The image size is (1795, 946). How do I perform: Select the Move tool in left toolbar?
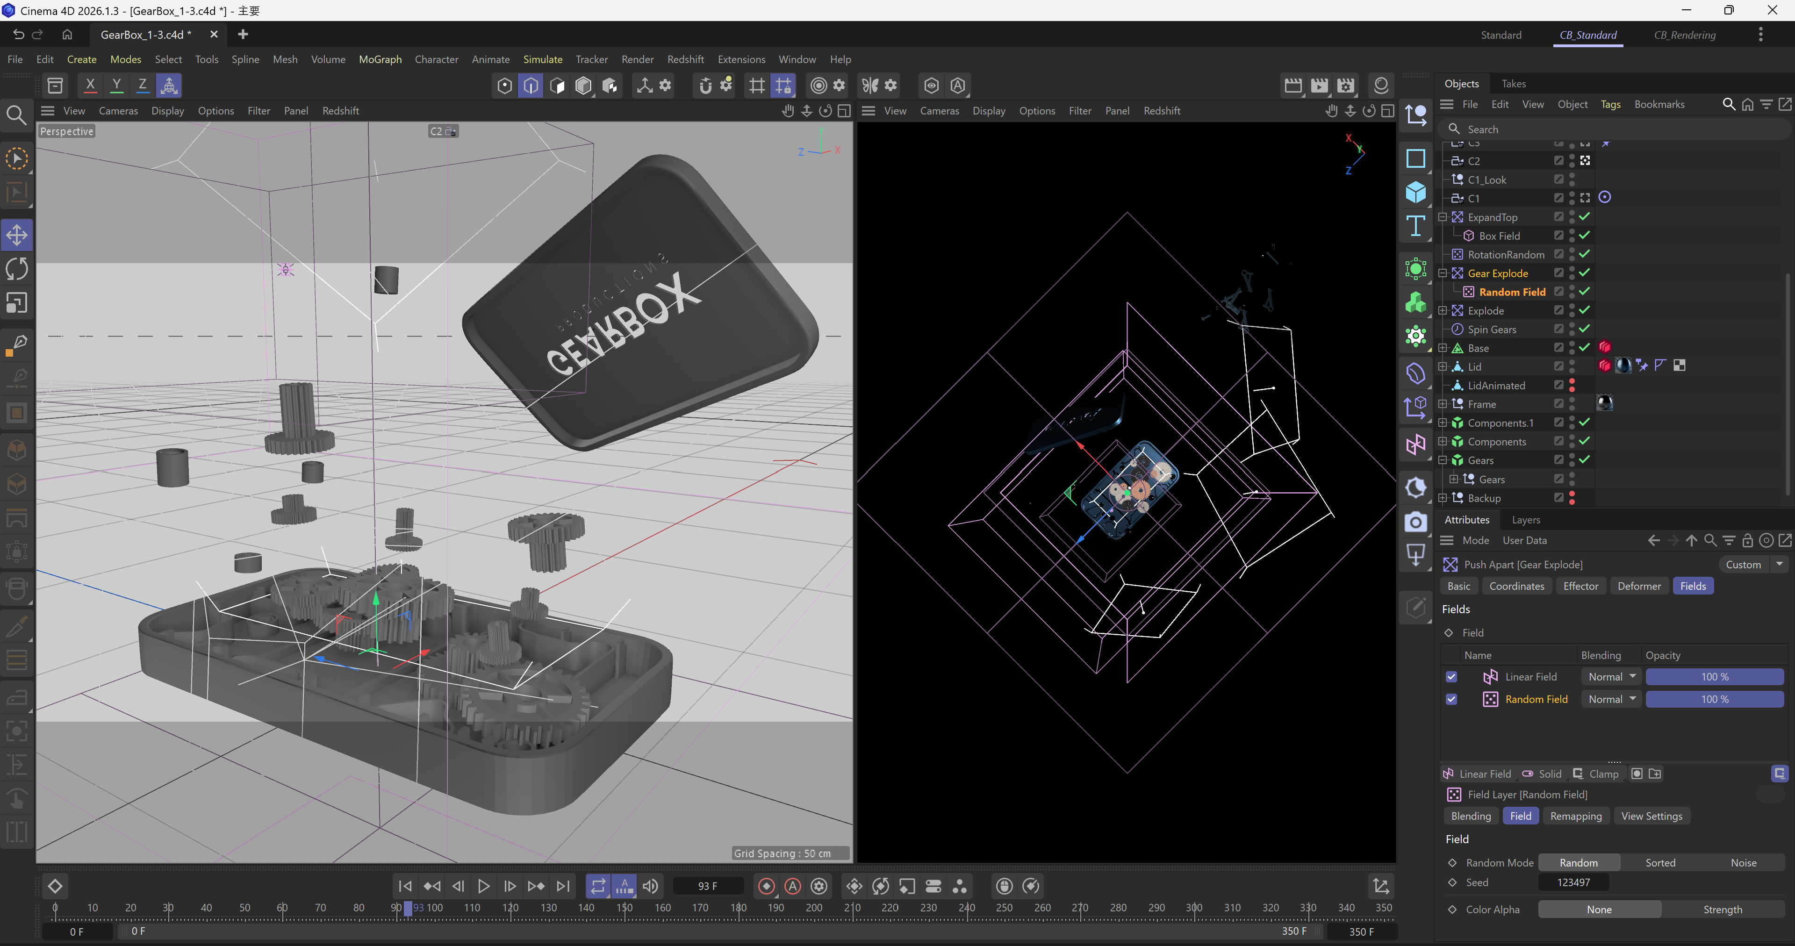click(17, 235)
